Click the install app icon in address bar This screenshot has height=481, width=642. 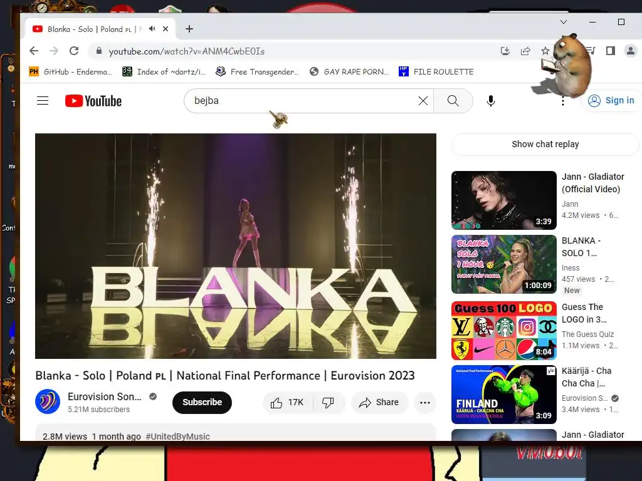[505, 51]
